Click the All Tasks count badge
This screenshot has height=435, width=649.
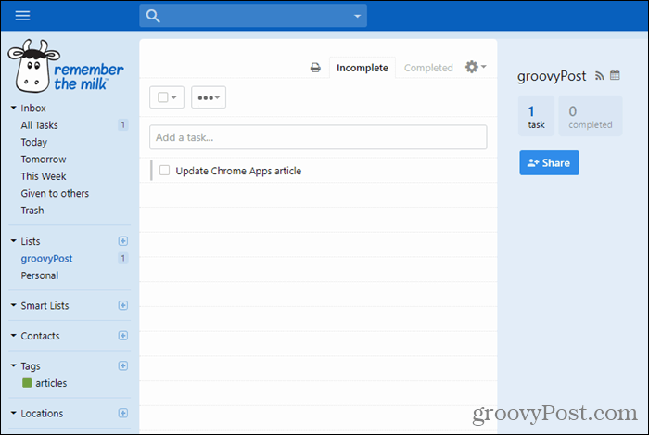click(x=123, y=124)
